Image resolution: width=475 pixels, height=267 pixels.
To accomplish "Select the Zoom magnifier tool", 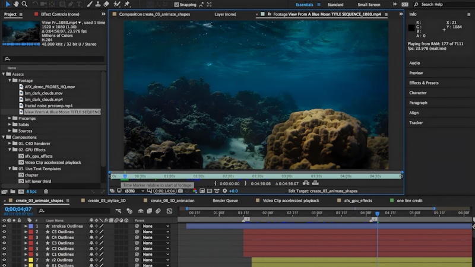I will 24,4.
